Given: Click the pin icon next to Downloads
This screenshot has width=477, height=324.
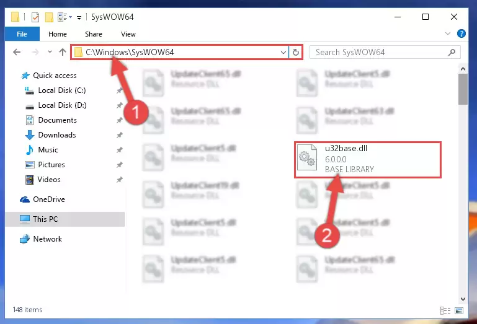Looking at the screenshot, I should point(120,135).
